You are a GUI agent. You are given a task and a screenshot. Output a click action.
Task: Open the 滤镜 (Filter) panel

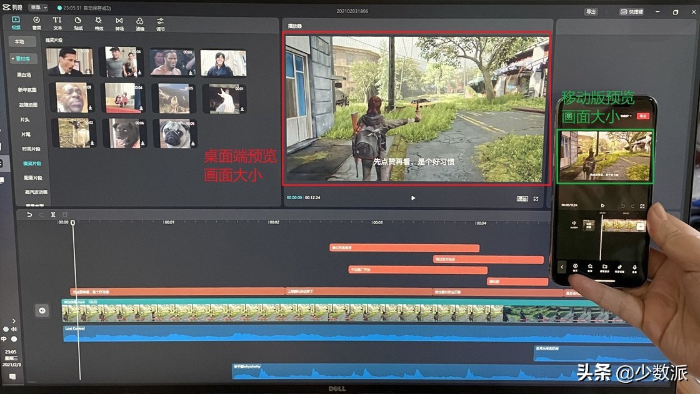pyautogui.click(x=139, y=23)
